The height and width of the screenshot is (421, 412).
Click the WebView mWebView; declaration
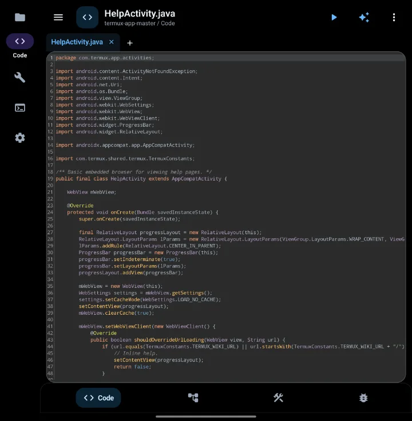click(x=92, y=192)
